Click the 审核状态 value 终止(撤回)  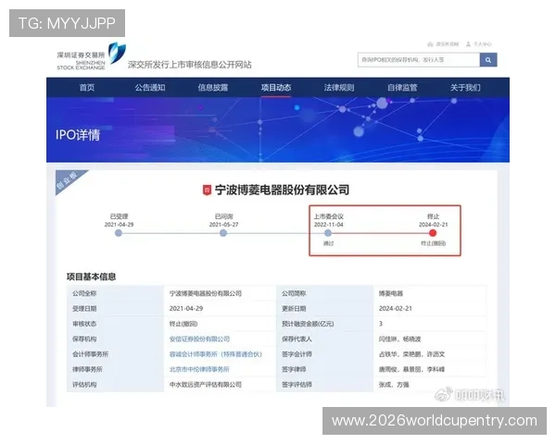183,324
